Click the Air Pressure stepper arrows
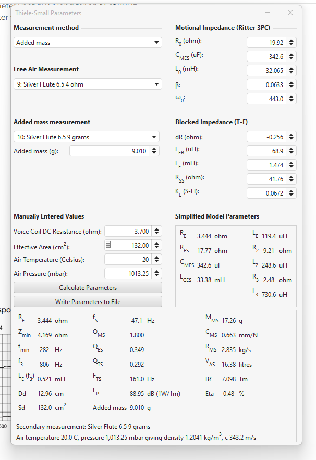This screenshot has width=316, height=460. 156,273
